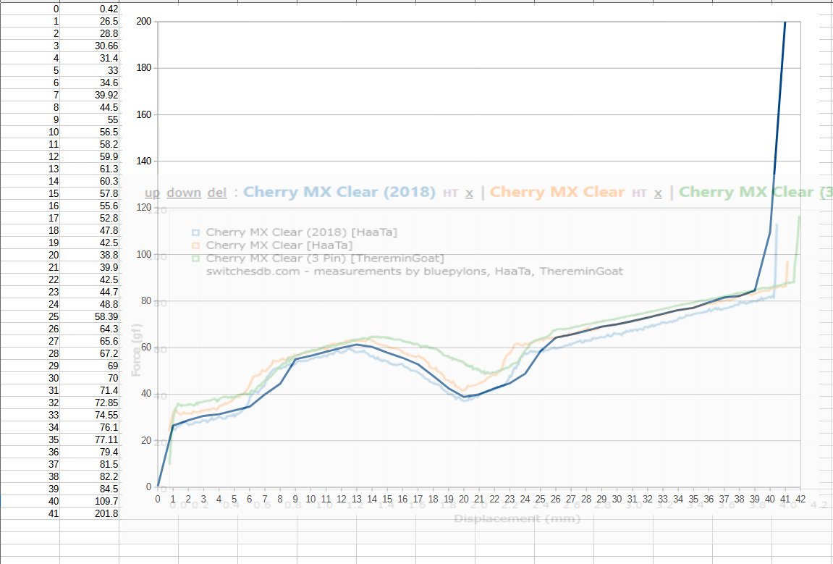The image size is (833, 564).
Task: Select the last data cell 201.8
Action: tap(90, 513)
